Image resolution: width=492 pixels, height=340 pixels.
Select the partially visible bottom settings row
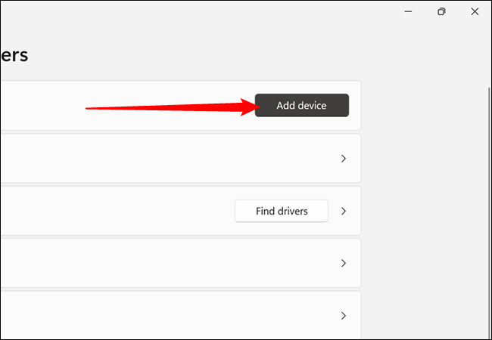[x=151, y=316]
